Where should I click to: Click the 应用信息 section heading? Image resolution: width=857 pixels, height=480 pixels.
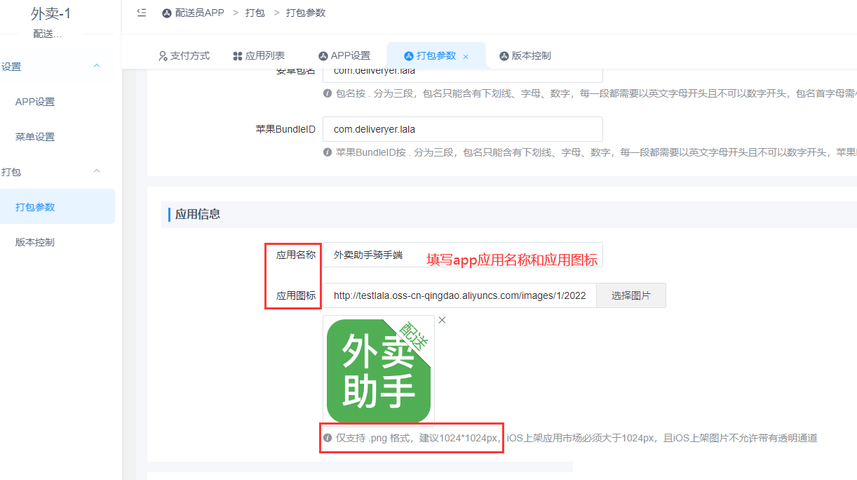click(198, 214)
